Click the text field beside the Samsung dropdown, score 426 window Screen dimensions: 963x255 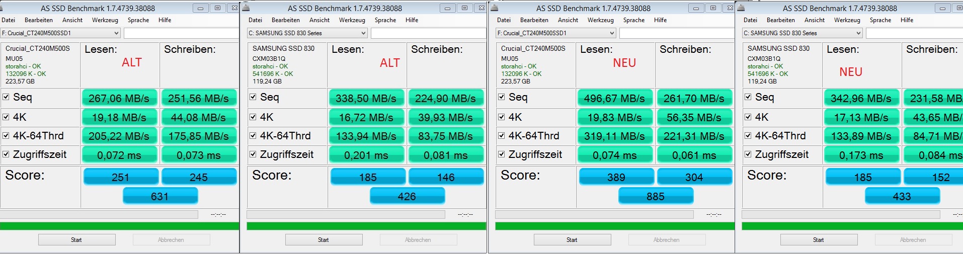point(429,33)
